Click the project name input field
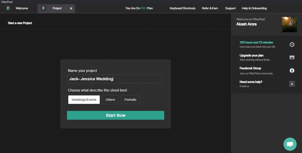This screenshot has width=302, height=153. pyautogui.click(x=114, y=79)
